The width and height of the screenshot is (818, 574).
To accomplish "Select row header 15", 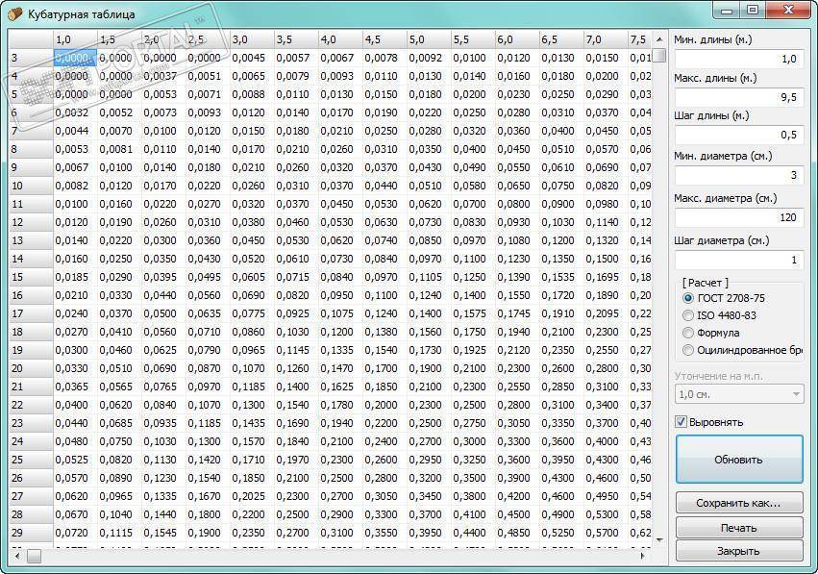I will pos(31,277).
